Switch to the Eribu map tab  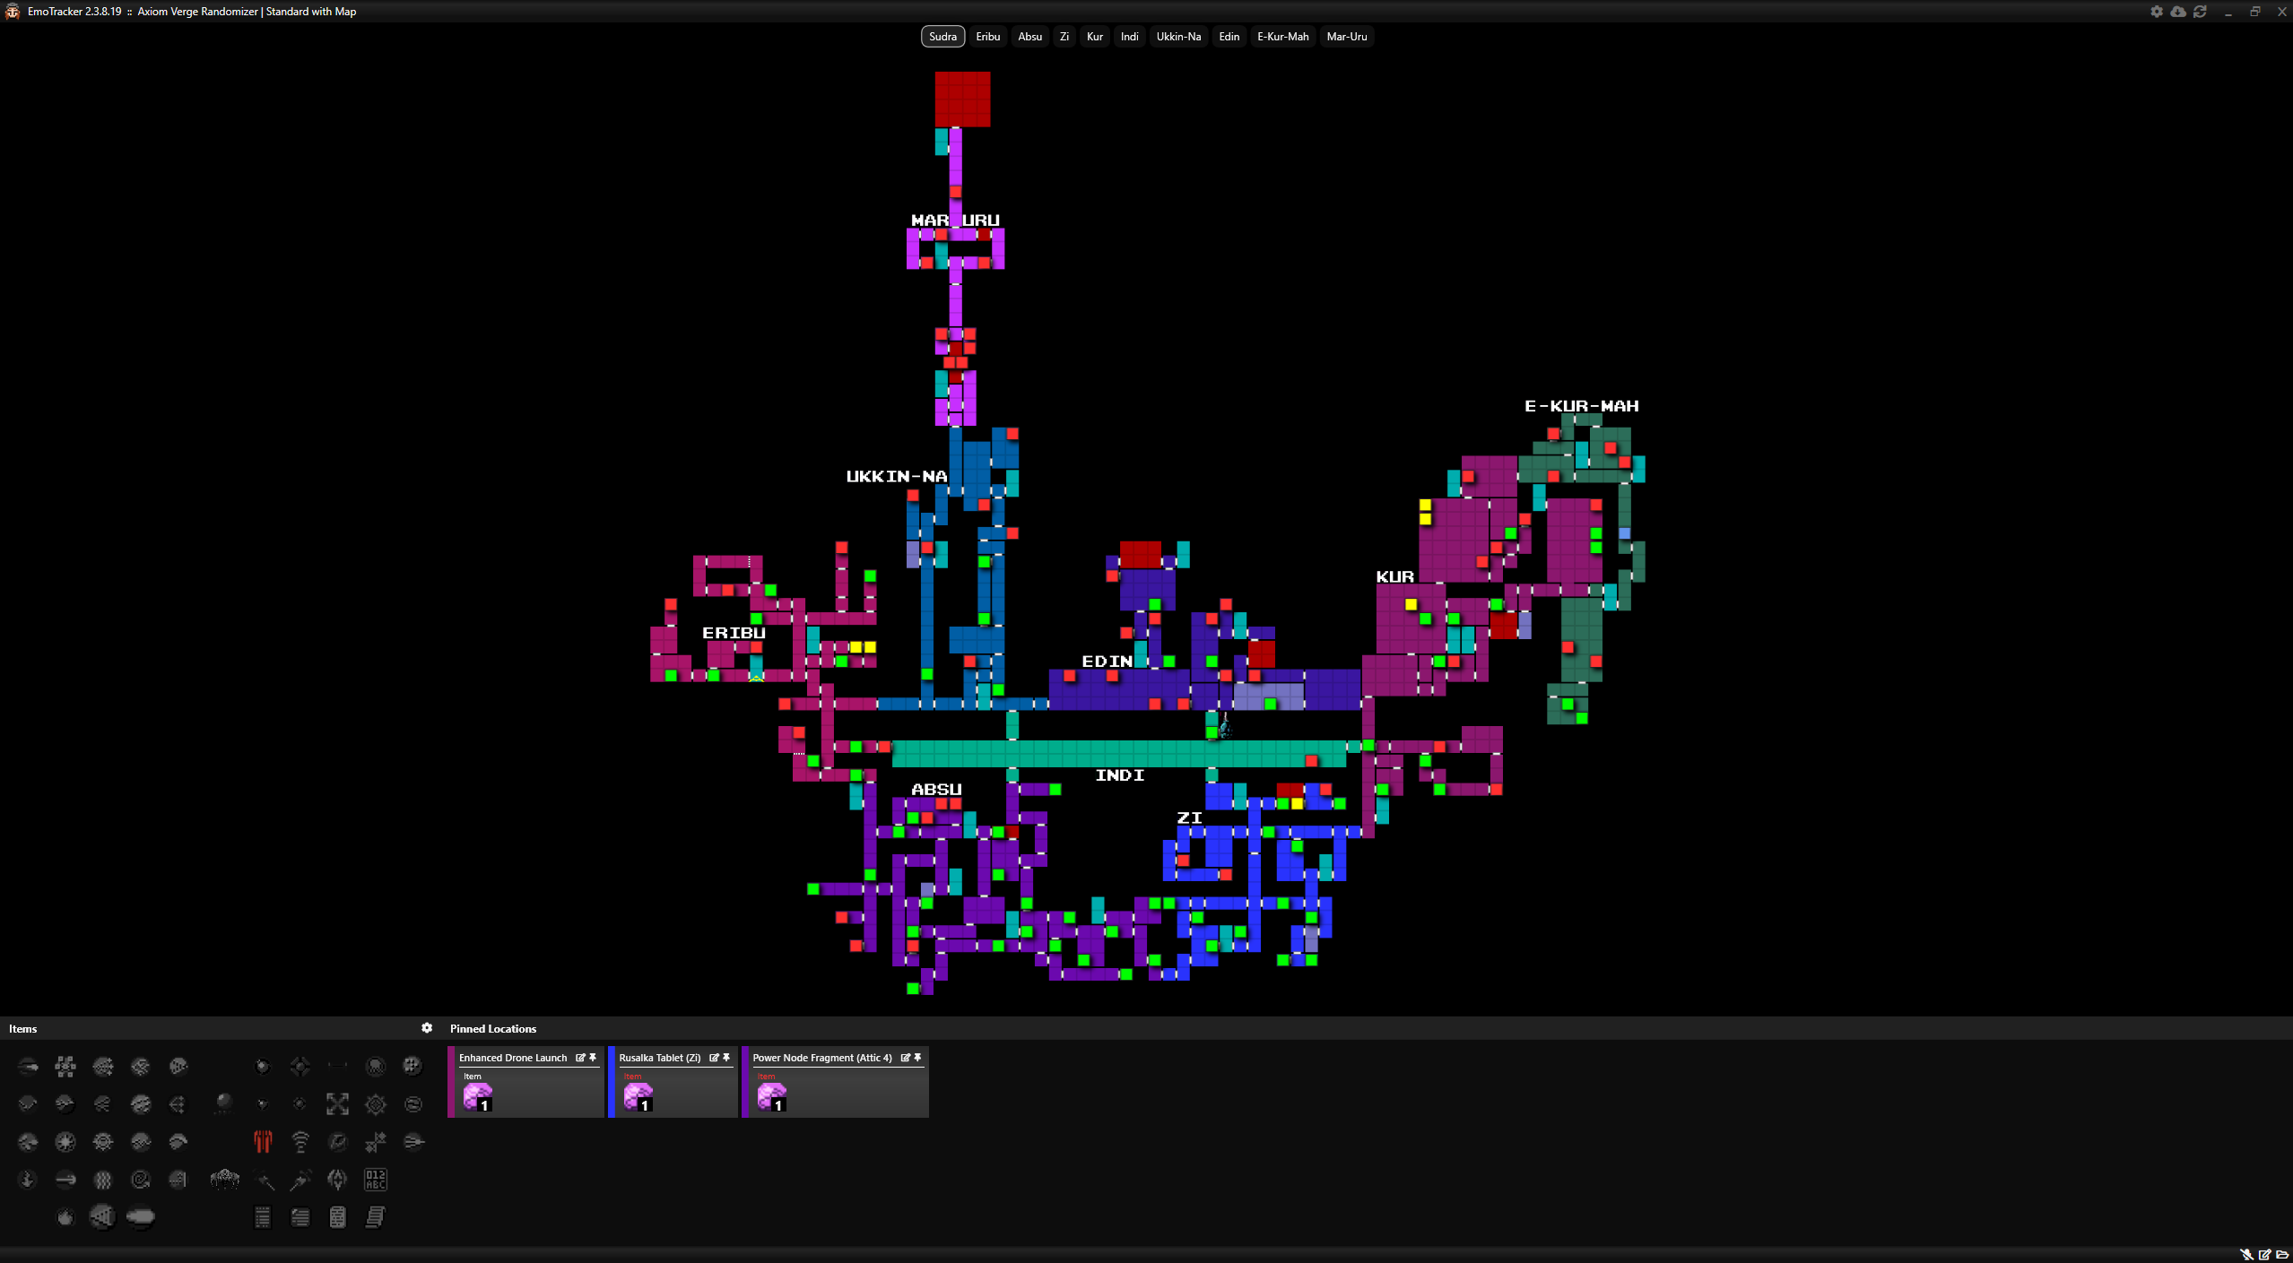point(987,37)
